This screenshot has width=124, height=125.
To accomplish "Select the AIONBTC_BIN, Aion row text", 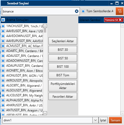I will pyautogui.click(x=25, y=71).
